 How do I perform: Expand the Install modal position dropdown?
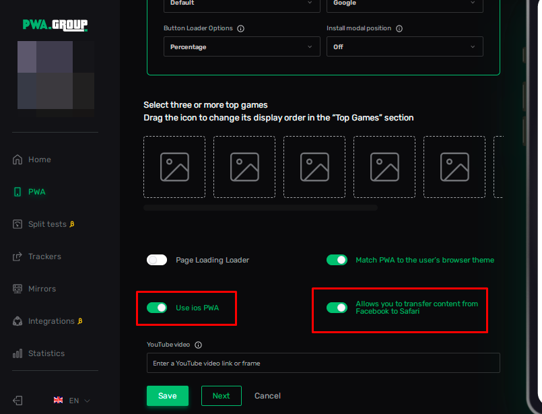point(404,46)
